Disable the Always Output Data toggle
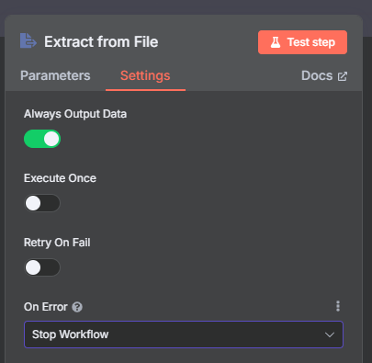 tap(42, 139)
